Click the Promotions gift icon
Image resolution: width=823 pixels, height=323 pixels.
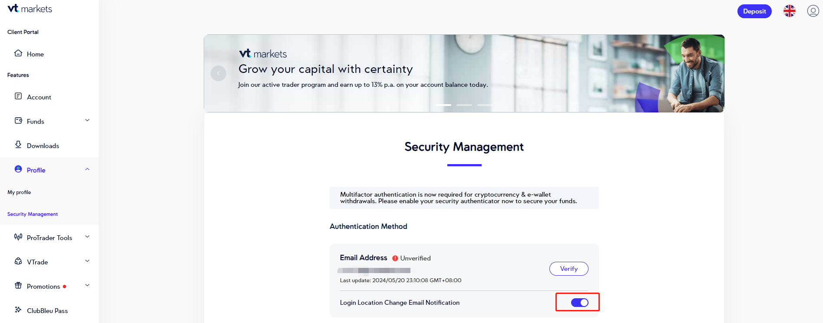tap(18, 286)
